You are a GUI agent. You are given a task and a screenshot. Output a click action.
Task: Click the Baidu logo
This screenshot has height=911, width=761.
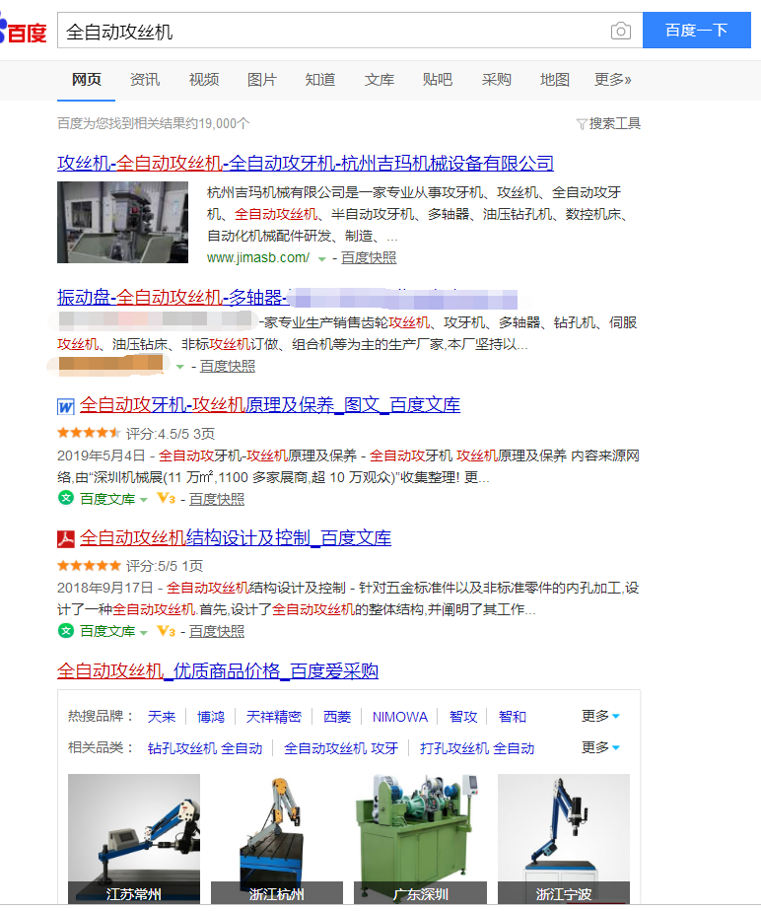pyautogui.click(x=23, y=31)
